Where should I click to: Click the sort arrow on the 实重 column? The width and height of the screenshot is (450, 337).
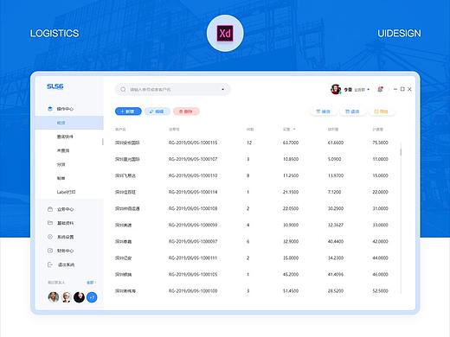[x=294, y=130]
